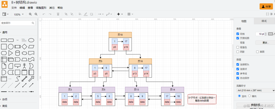Click the fill color bucket icon
This screenshot has width=275, height=109.
pos(80,14)
